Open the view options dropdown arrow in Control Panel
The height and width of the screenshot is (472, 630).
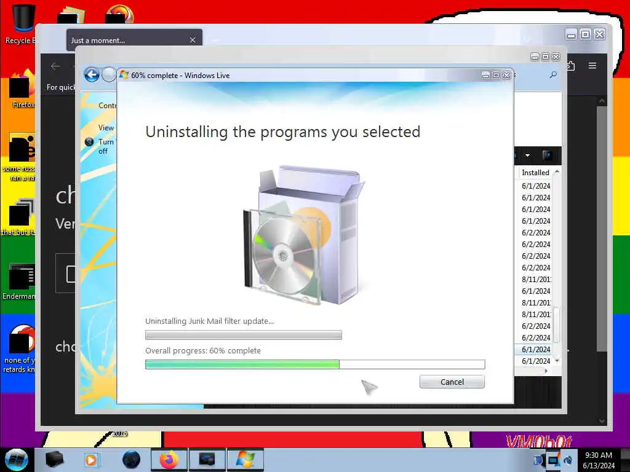tap(527, 155)
